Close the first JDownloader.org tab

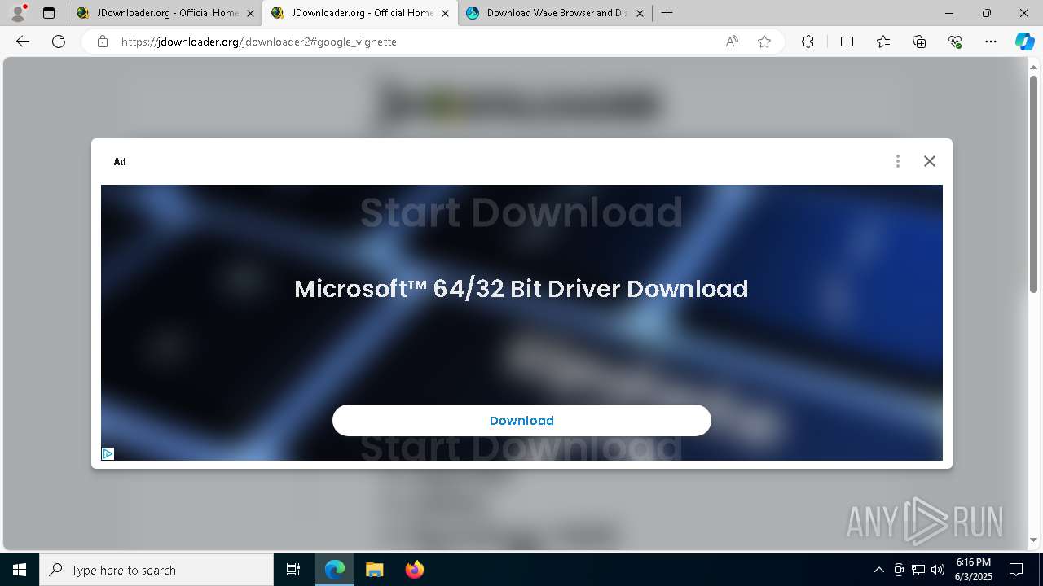[251, 13]
